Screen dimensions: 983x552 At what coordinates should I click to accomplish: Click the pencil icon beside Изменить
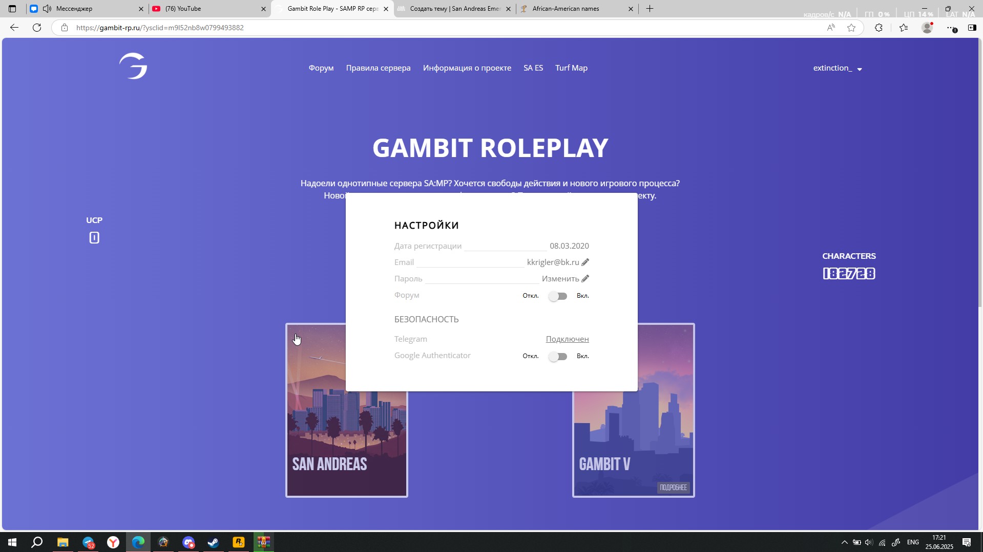point(585,278)
